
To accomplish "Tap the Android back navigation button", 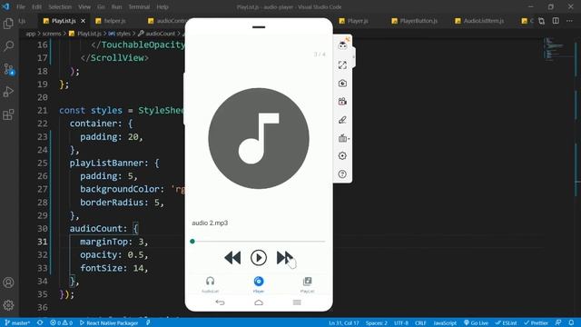I will (220, 302).
